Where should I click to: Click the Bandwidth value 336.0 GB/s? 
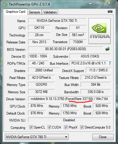[96, 92]
